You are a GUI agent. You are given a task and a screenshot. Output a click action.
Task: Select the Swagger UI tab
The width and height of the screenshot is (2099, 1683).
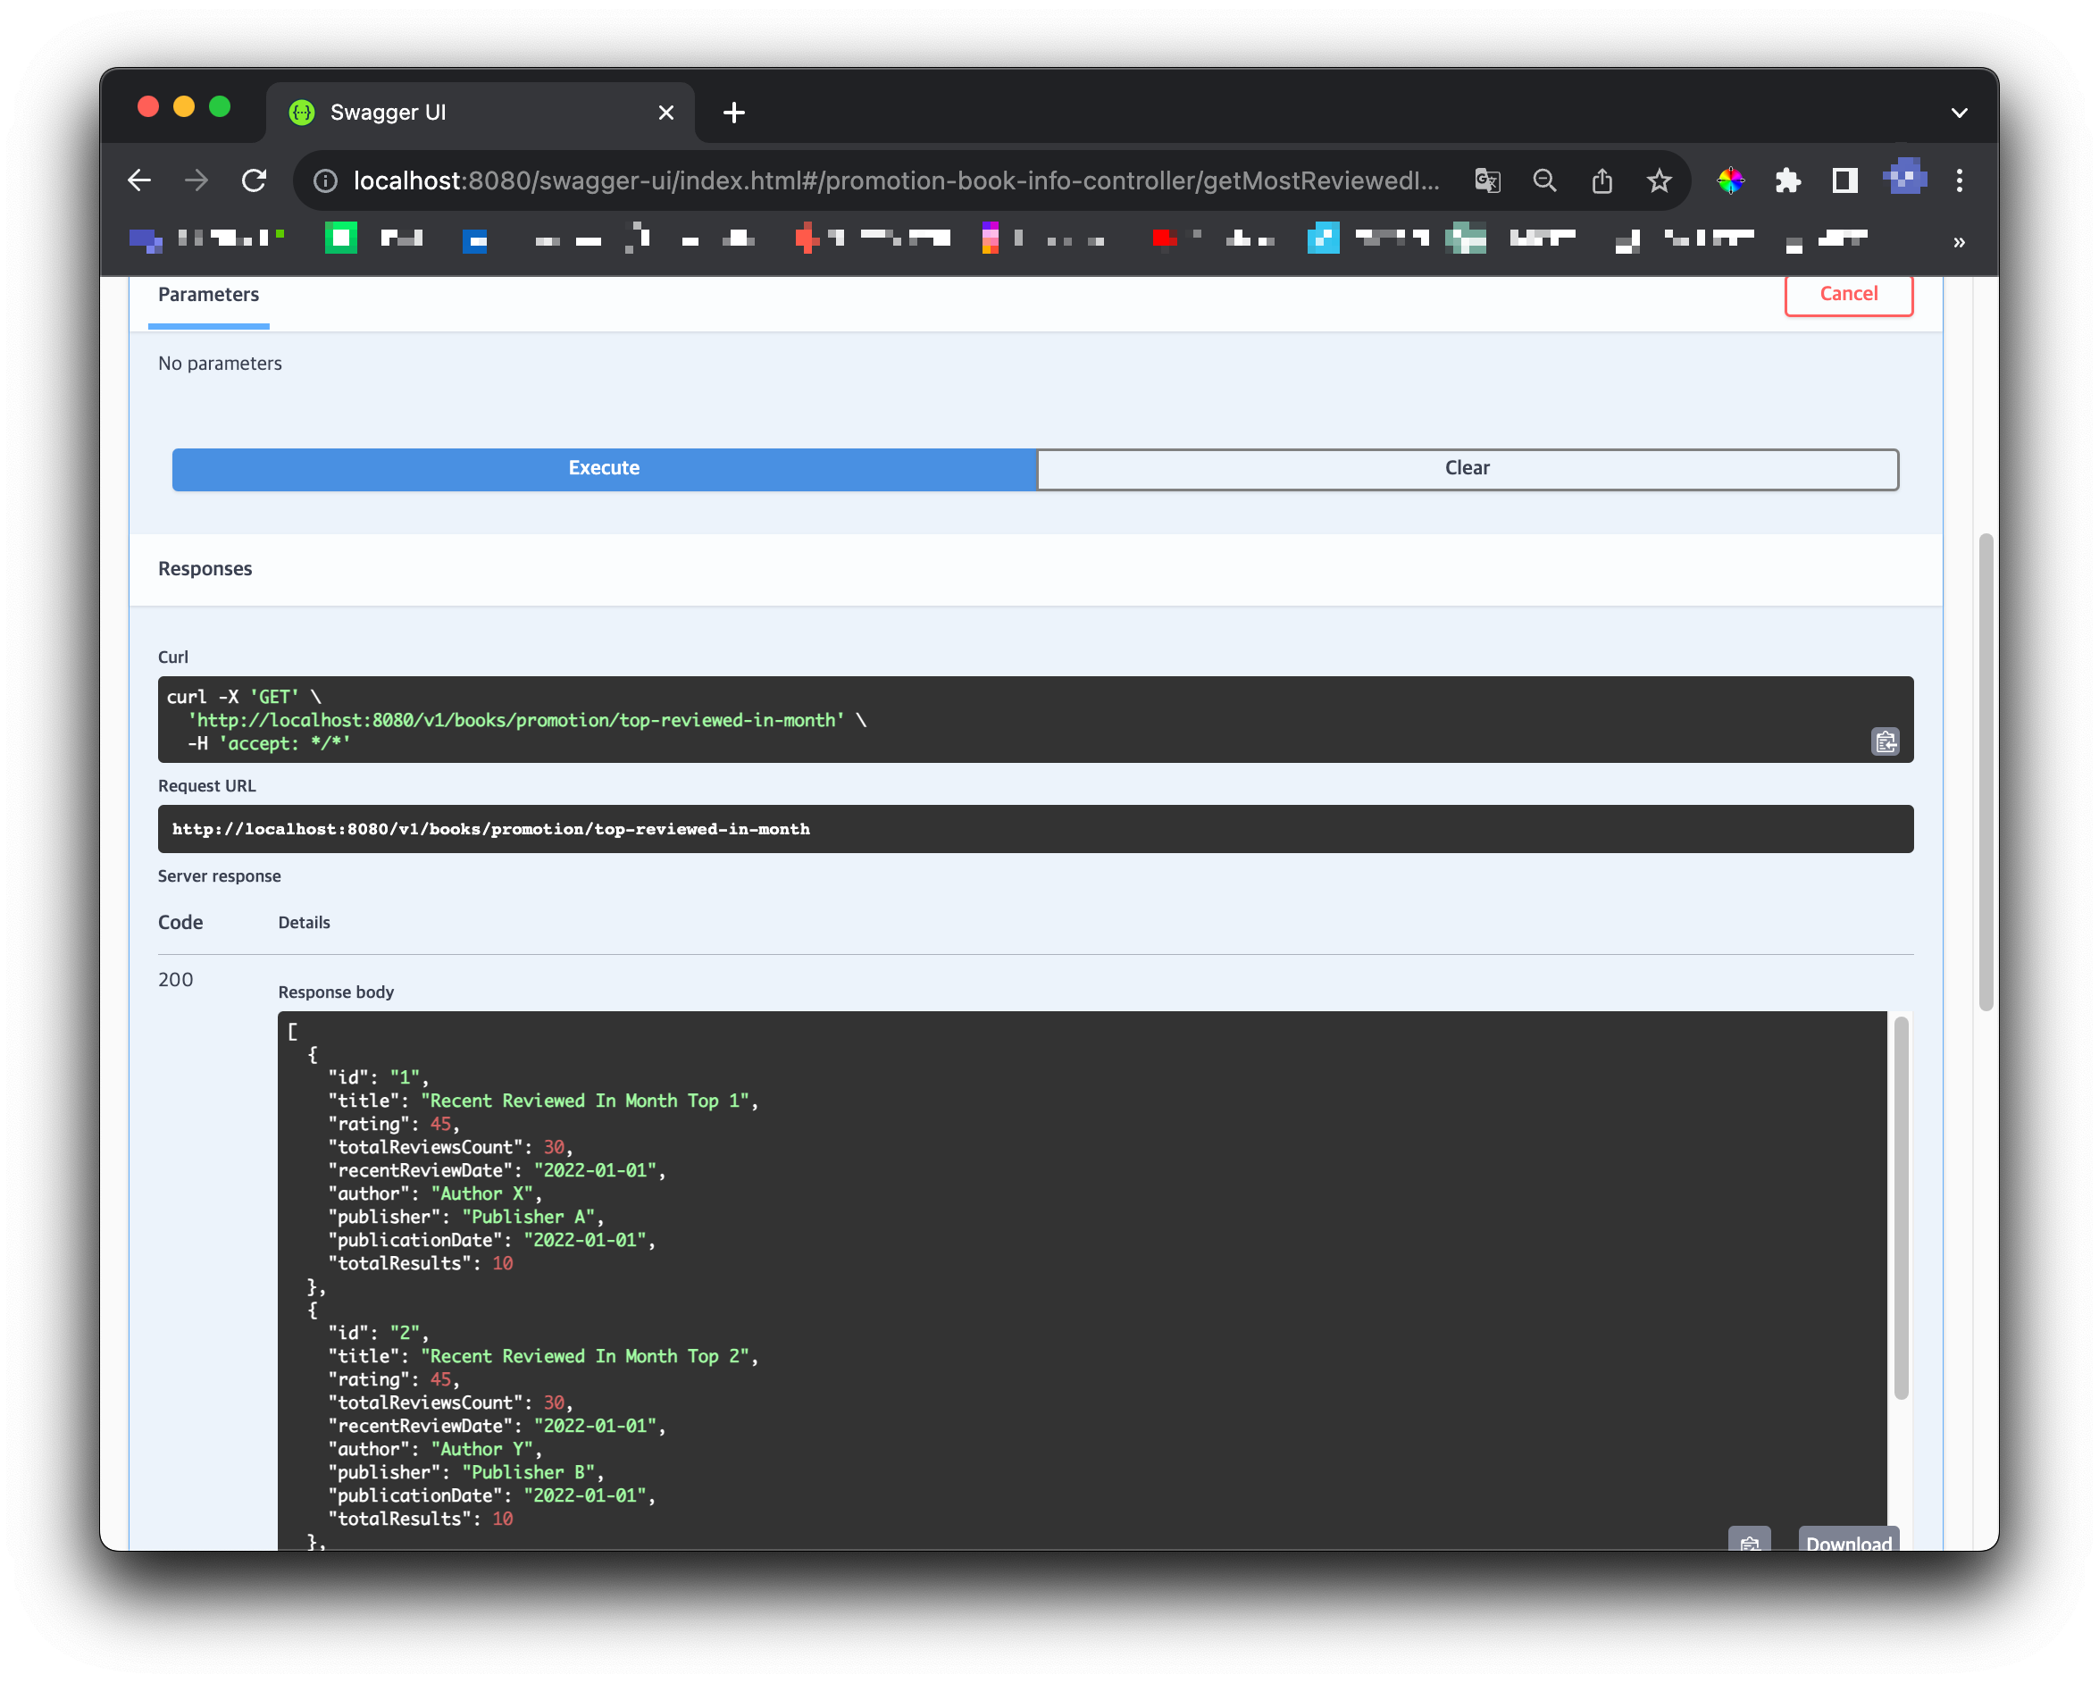tap(467, 113)
